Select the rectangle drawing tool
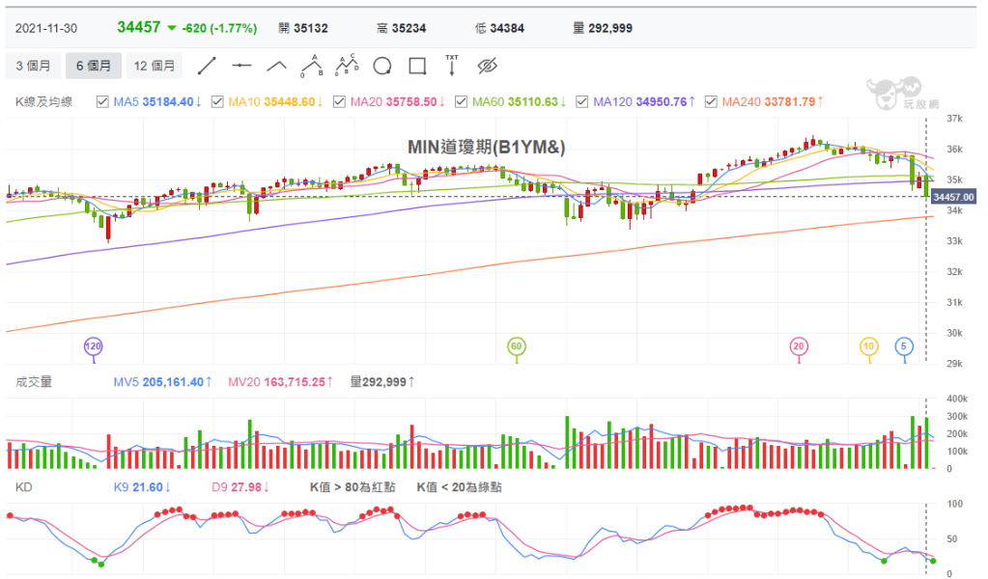This screenshot has width=988, height=579. point(417,67)
